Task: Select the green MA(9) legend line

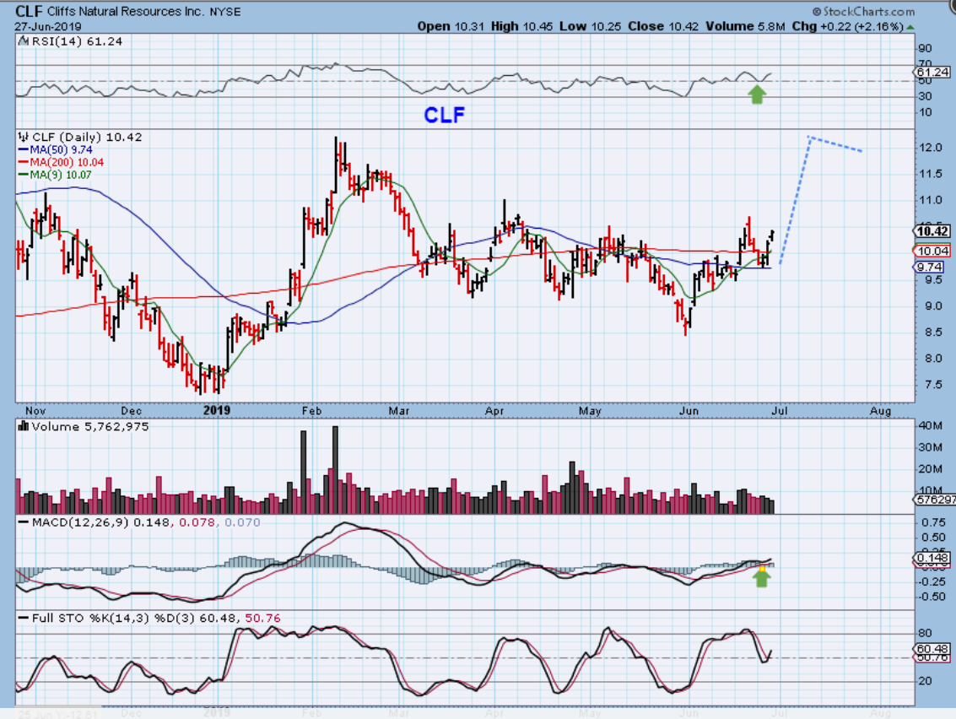Action: (x=23, y=175)
